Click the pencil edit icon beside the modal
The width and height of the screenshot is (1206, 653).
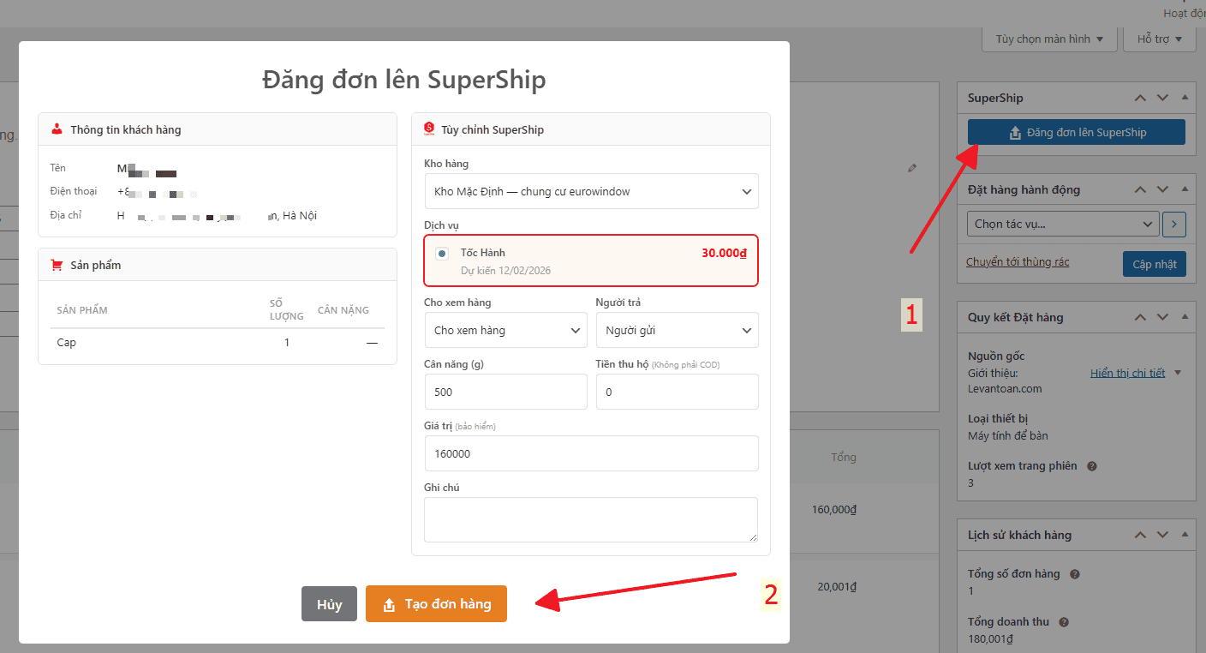click(x=912, y=169)
